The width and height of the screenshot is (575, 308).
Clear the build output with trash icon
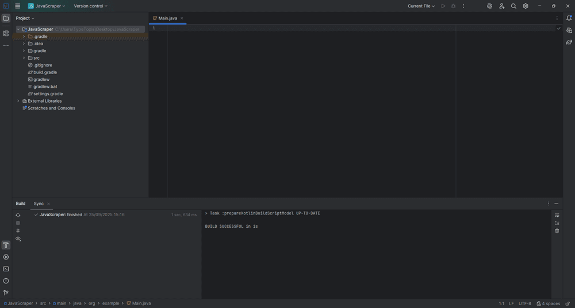(x=557, y=231)
